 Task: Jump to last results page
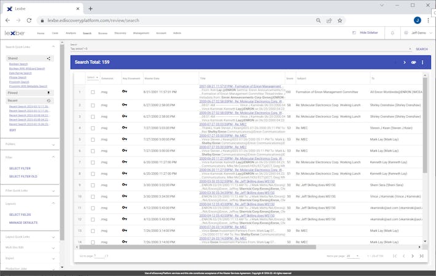pos(421,256)
